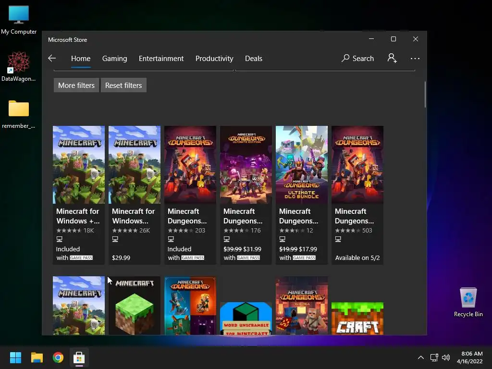Click PC icon under 176 rating

[227, 239]
